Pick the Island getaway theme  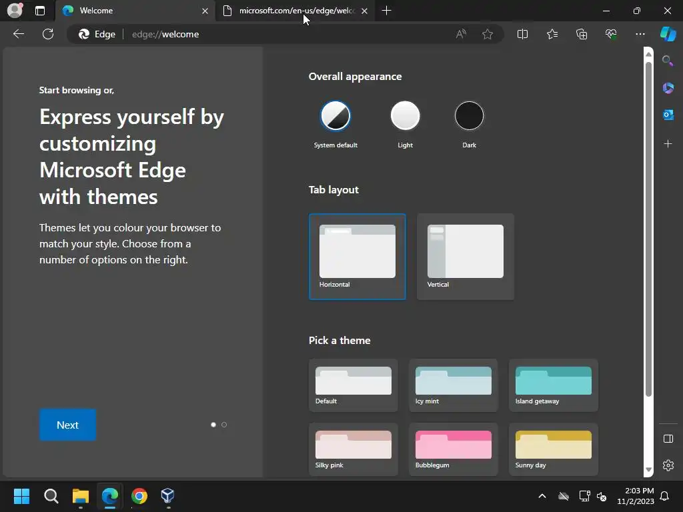[x=553, y=385]
